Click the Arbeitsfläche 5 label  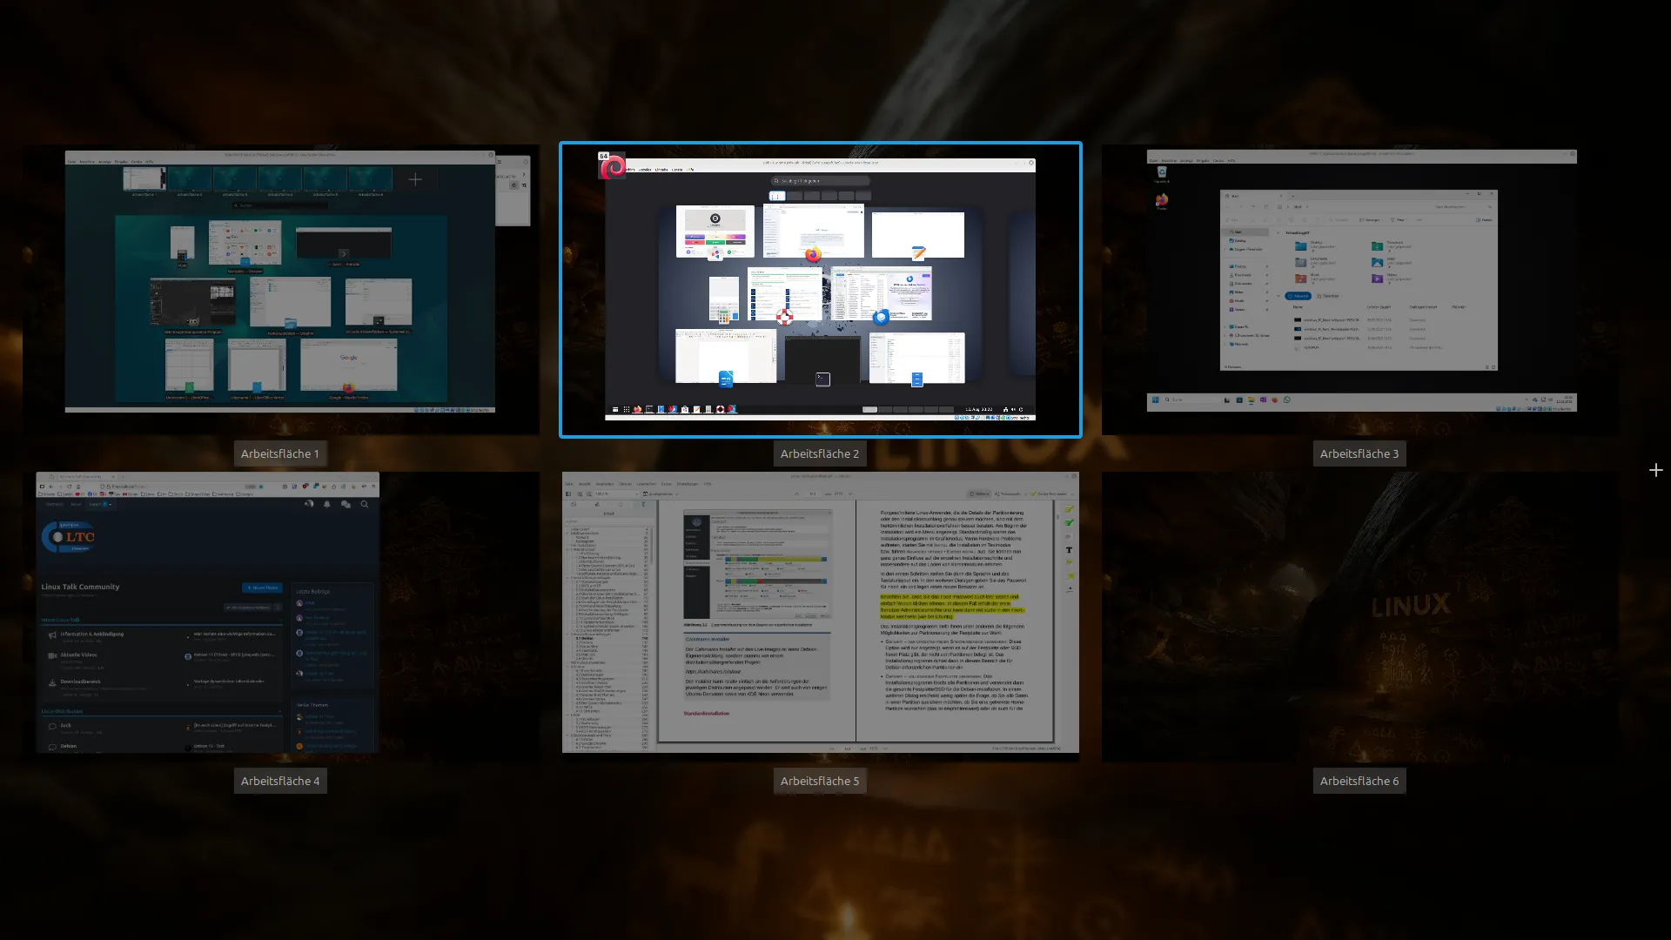point(819,781)
